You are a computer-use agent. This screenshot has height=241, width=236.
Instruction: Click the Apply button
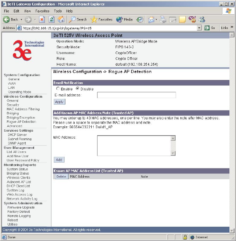point(60,102)
